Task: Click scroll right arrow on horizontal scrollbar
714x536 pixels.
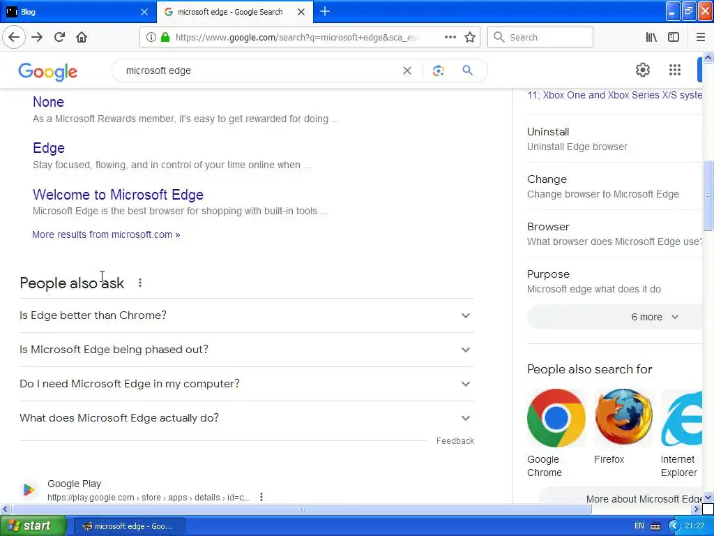Action: 696,509
